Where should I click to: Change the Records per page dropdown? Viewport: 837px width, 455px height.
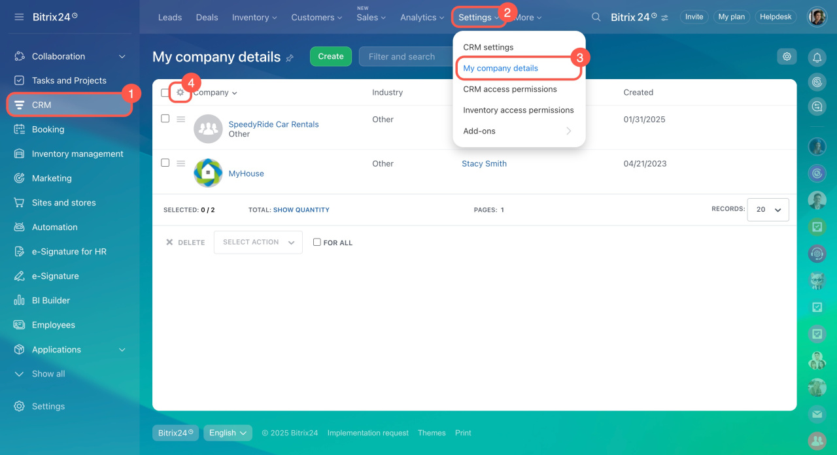click(768, 210)
